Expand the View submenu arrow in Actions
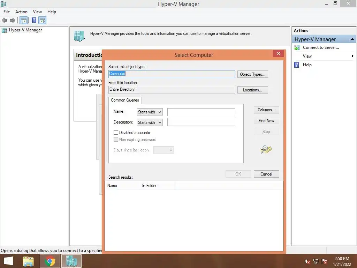The image size is (357, 268). (x=352, y=56)
